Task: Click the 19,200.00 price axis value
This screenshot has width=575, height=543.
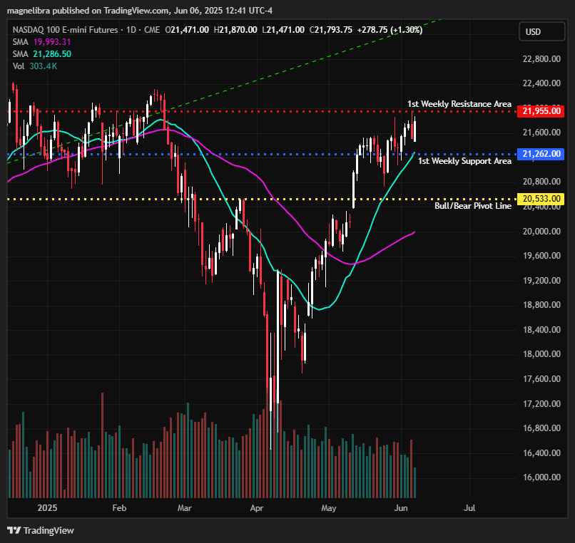Action: tap(541, 281)
